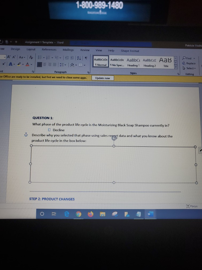The width and height of the screenshot is (202, 270).
Task: Click inside the answer text box
Action: click(x=113, y=164)
